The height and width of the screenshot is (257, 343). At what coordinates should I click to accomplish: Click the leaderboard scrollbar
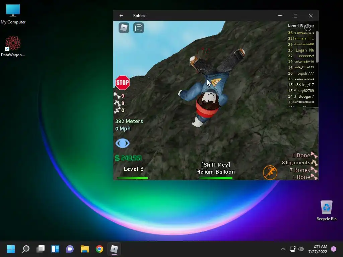pyautogui.click(x=317, y=47)
